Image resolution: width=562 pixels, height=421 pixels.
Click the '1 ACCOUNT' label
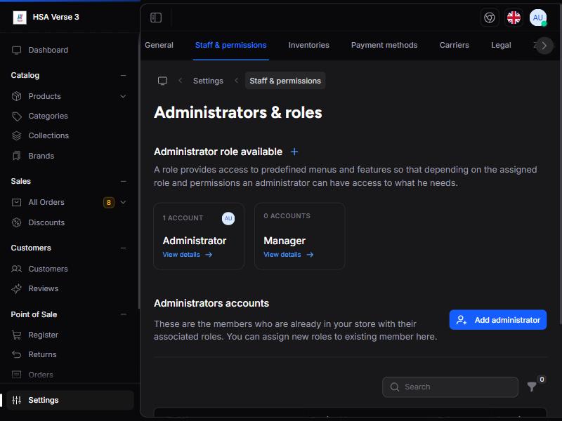183,218
